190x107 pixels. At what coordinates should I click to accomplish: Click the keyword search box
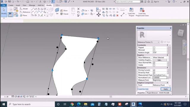(x=128, y=1)
